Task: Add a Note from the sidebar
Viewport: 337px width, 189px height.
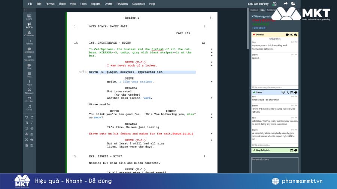Action: 29,83
